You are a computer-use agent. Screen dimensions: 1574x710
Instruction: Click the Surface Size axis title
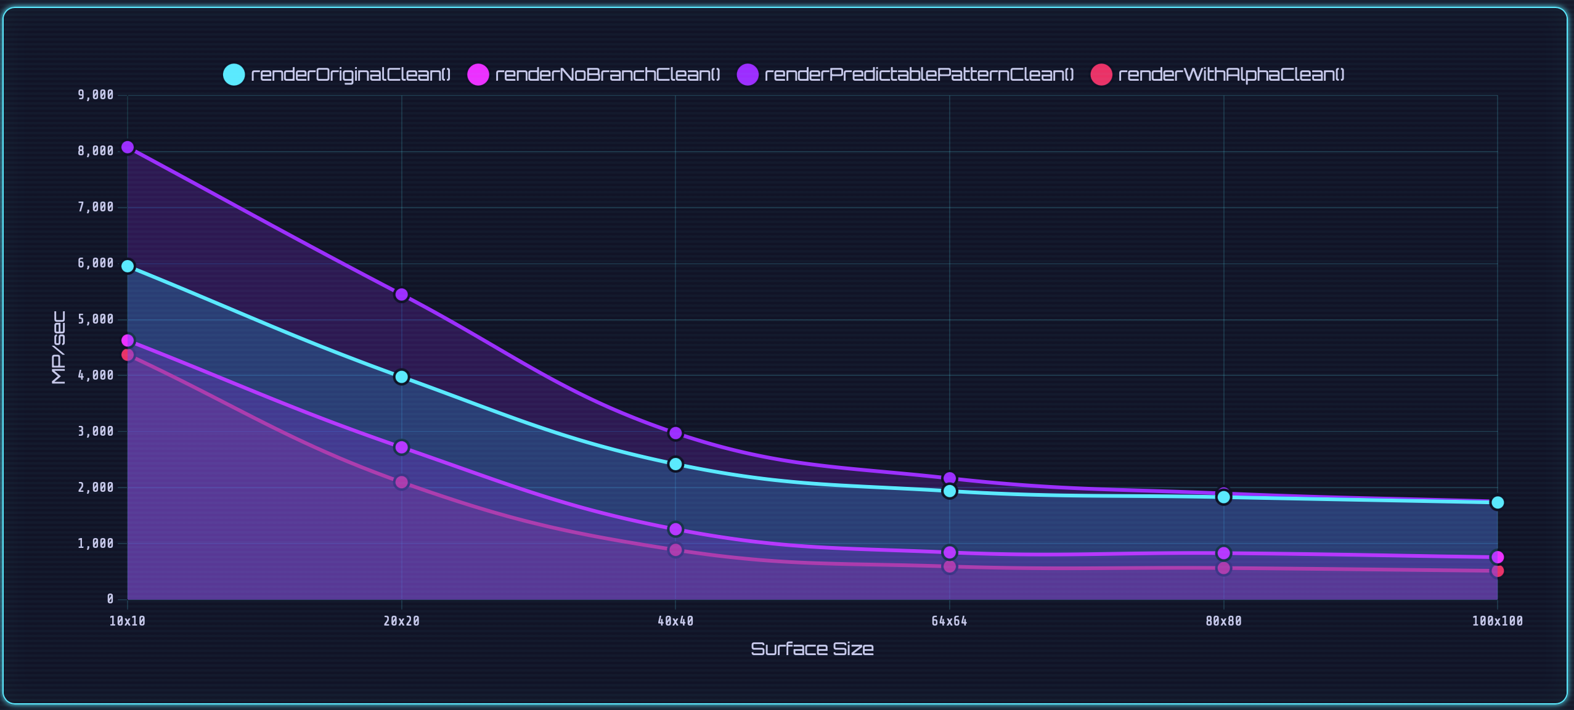tap(812, 648)
